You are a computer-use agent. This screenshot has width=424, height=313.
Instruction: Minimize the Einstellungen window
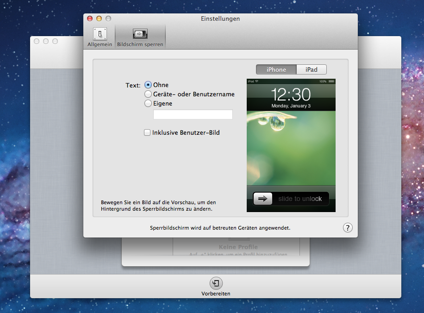click(99, 19)
